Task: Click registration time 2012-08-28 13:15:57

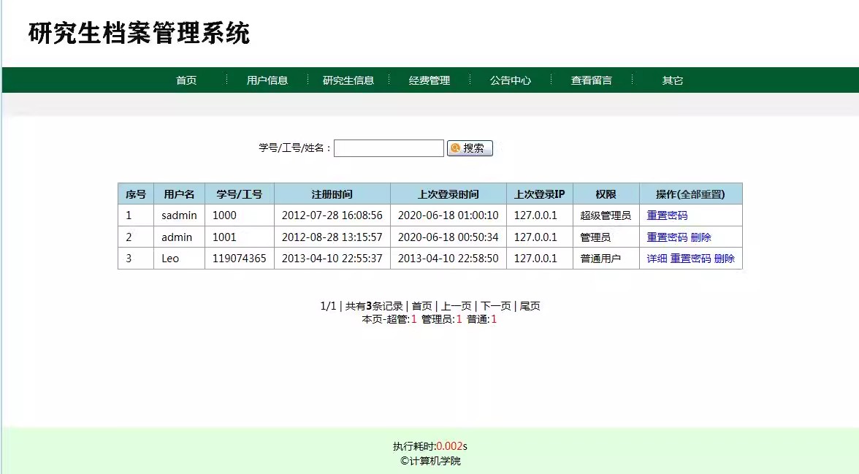Action: 332,237
